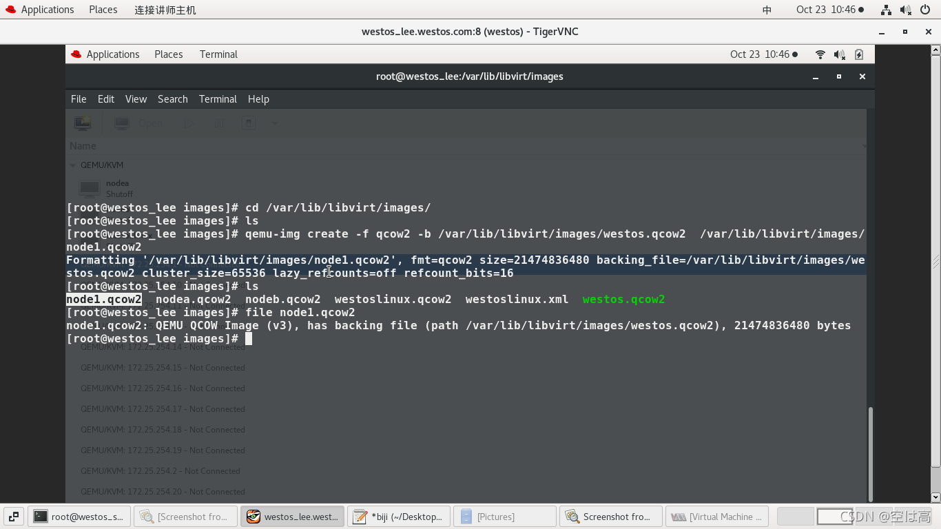Screen dimensions: 941x529
Task: Click the virt-manager run (play) icon
Action: point(189,123)
